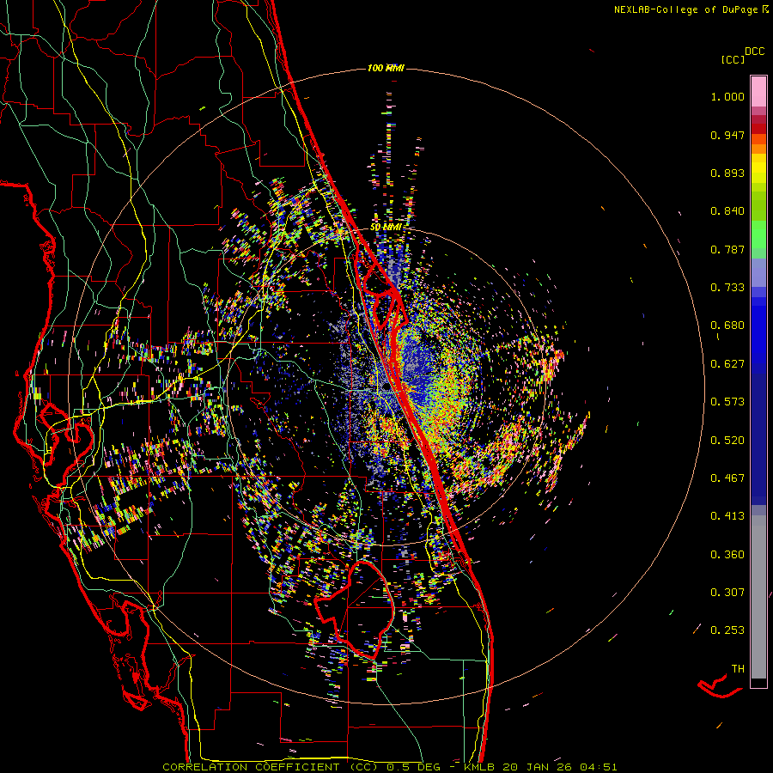
Task: Click the 0.787 color scale value
Action: pyautogui.click(x=727, y=249)
